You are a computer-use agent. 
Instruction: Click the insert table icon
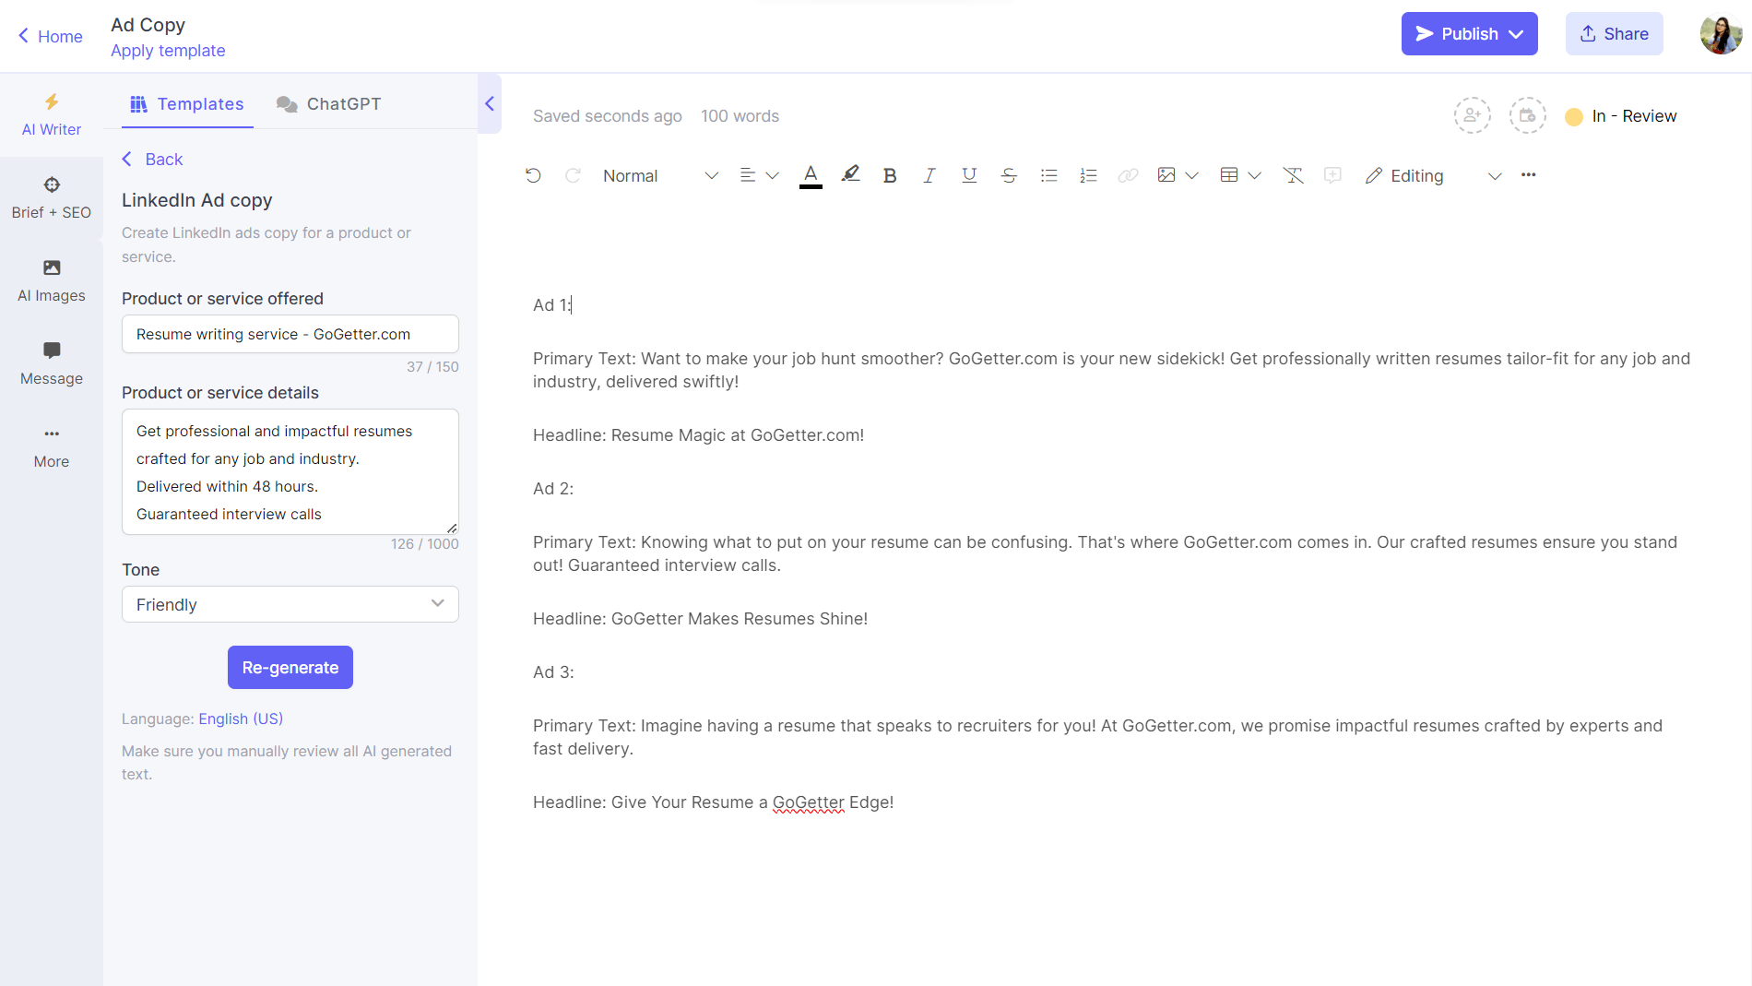(x=1229, y=175)
